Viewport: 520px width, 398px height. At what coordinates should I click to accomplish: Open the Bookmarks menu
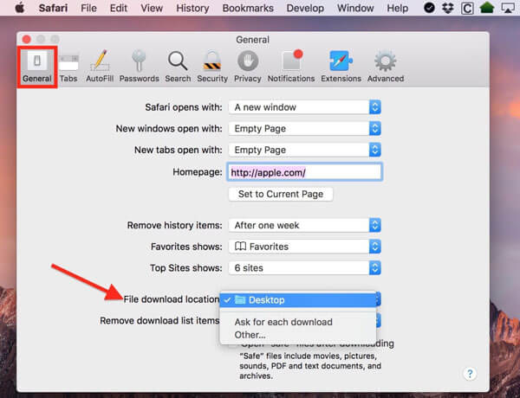248,8
